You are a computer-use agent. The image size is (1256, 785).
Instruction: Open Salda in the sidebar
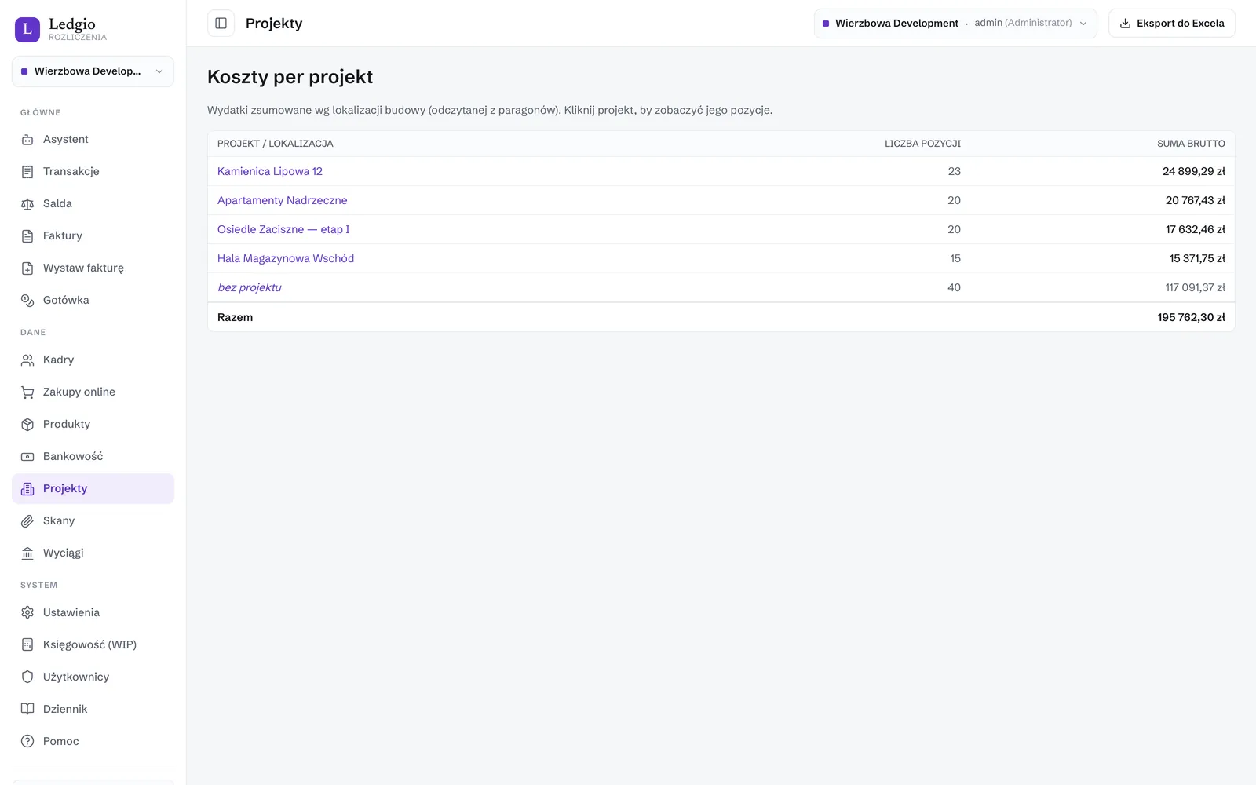pos(93,204)
